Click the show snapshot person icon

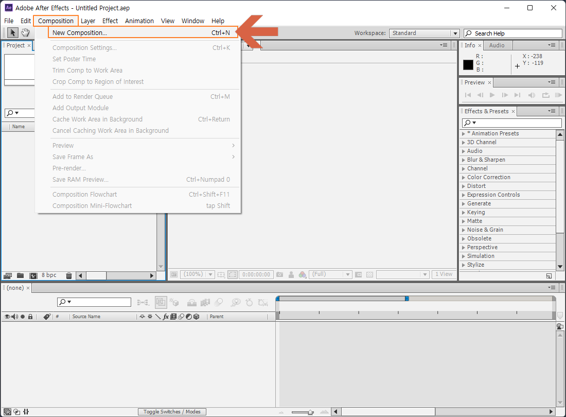[291, 275]
